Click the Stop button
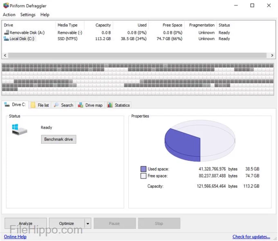Screen dimensions: 278x241 (x=159, y=223)
